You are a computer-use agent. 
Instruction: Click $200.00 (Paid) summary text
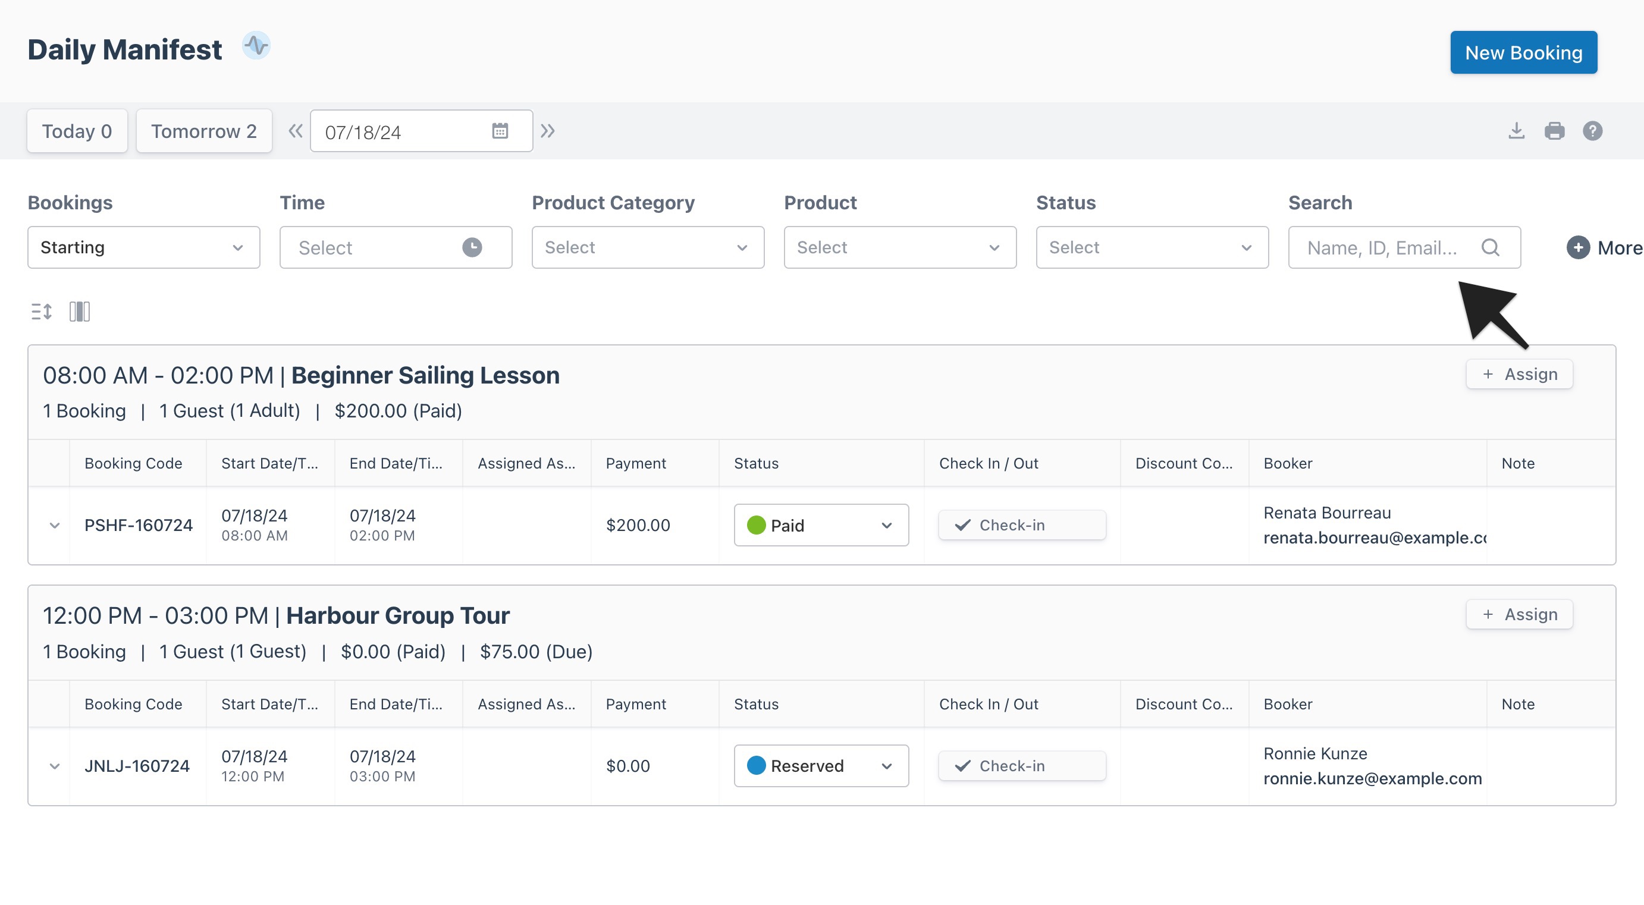point(399,411)
